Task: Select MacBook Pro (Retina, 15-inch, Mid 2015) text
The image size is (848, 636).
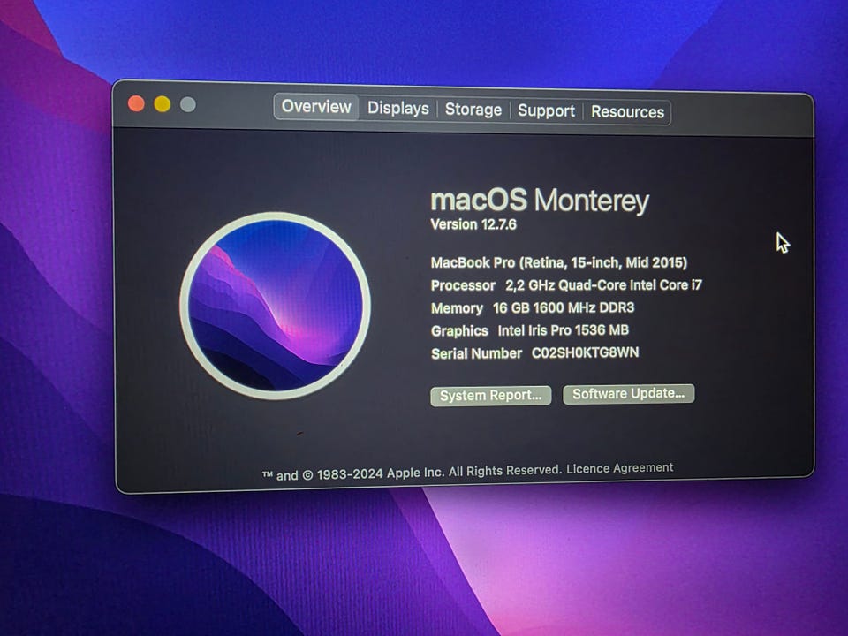Action: point(558,263)
